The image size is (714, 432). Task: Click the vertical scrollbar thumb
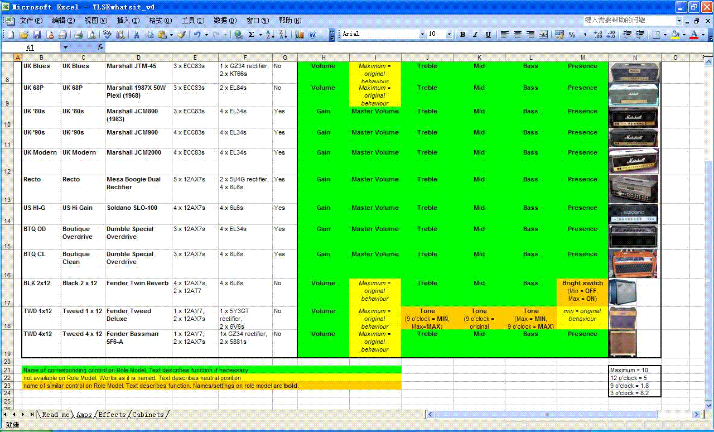tap(710, 279)
